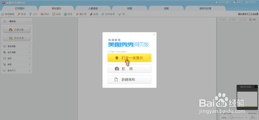Choose the 文字 text tool
259x120 pixels.
(x=33, y=14)
